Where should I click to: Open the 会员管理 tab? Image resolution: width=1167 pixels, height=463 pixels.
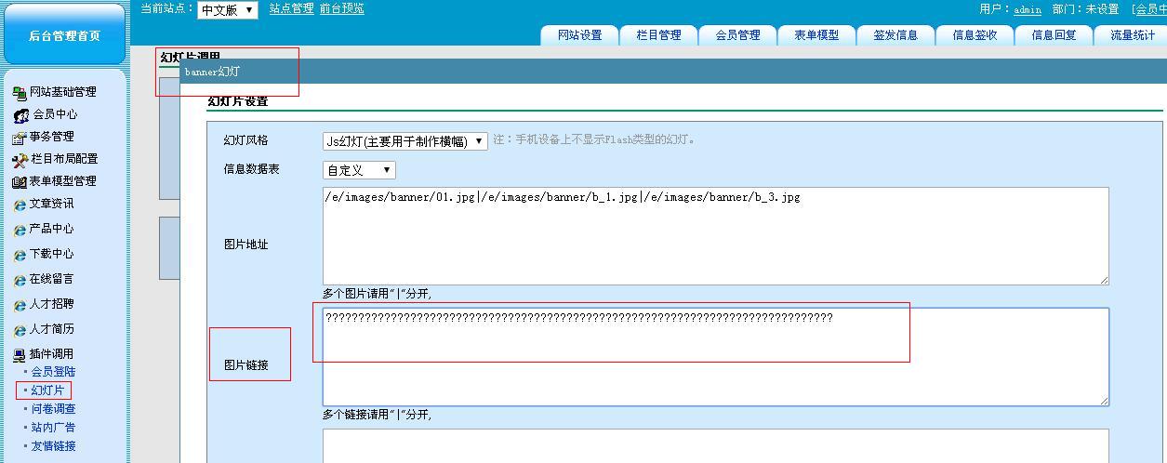(x=738, y=35)
